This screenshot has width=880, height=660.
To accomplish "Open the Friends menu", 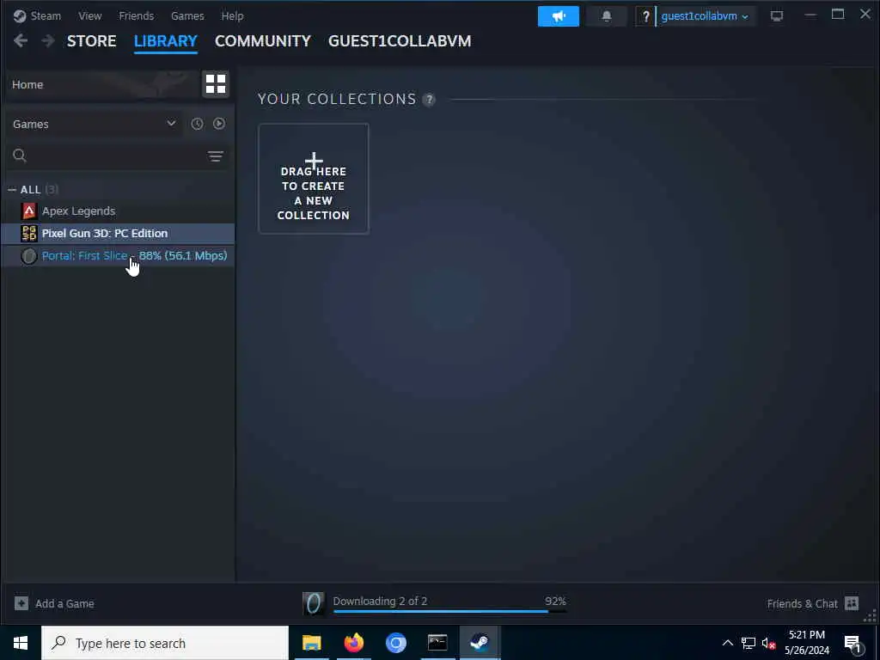I will coord(137,15).
